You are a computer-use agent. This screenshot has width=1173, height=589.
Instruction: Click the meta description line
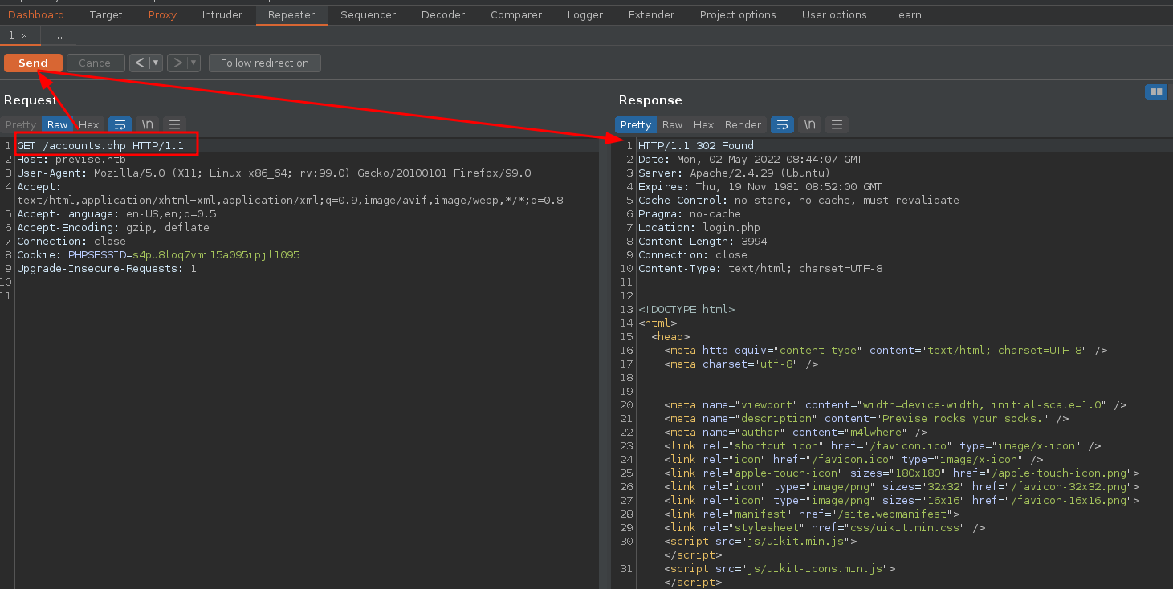tap(866, 419)
